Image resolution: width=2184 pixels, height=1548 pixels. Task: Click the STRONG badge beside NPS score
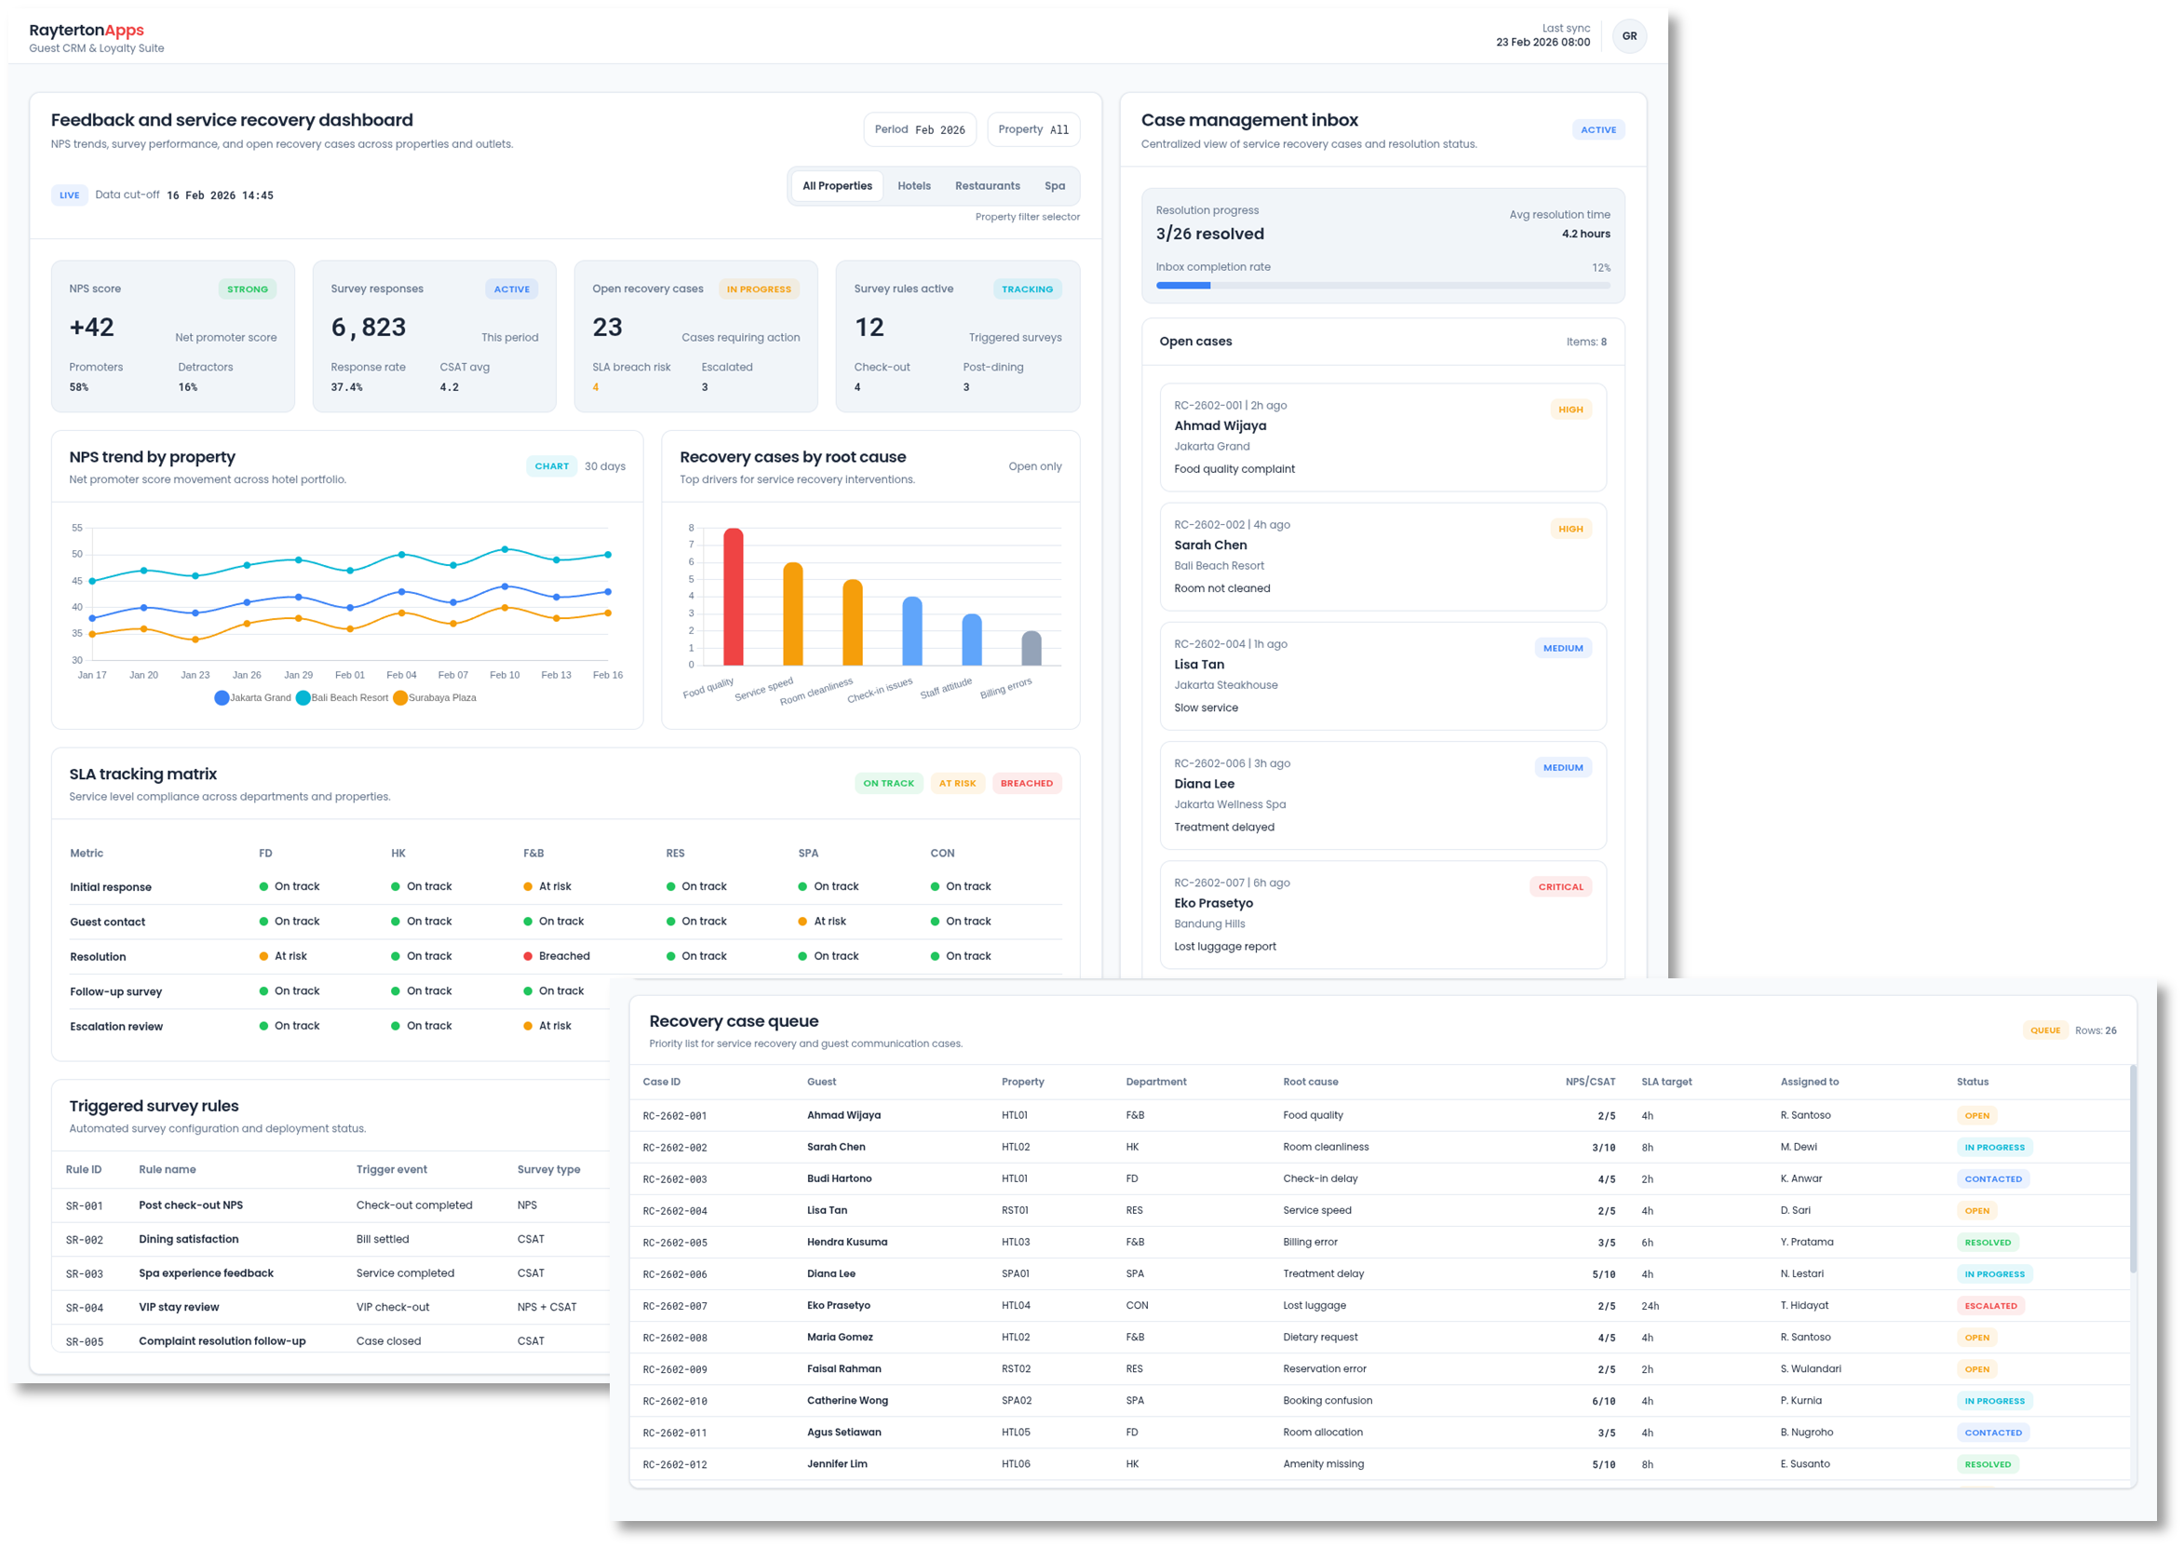(247, 288)
